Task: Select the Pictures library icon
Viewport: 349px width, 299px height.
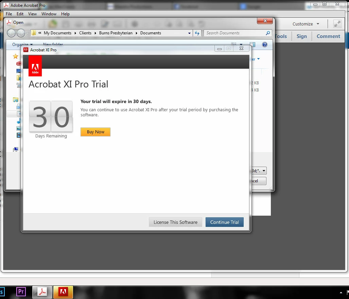Action: tap(19, 128)
